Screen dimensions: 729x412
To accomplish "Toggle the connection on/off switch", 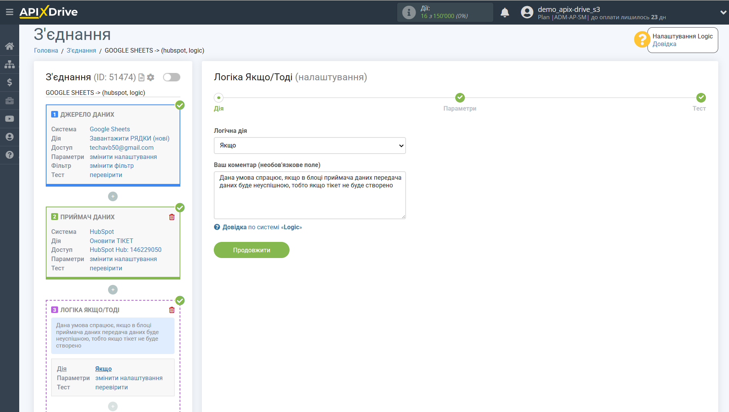I will pos(171,77).
